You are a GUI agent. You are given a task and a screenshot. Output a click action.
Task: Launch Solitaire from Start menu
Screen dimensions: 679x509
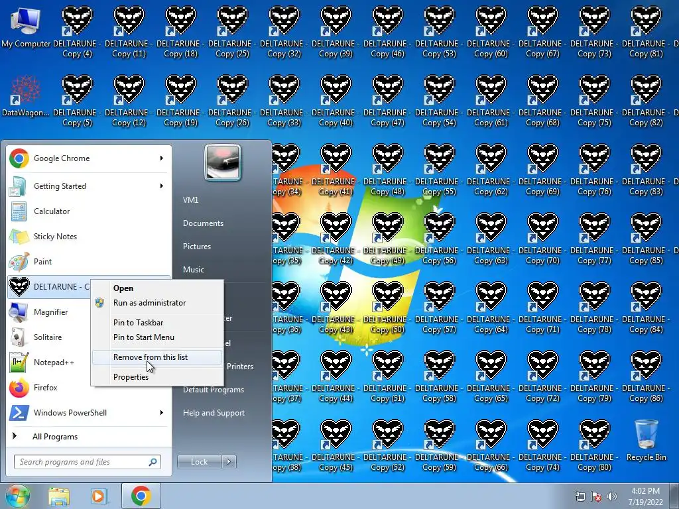click(x=48, y=337)
